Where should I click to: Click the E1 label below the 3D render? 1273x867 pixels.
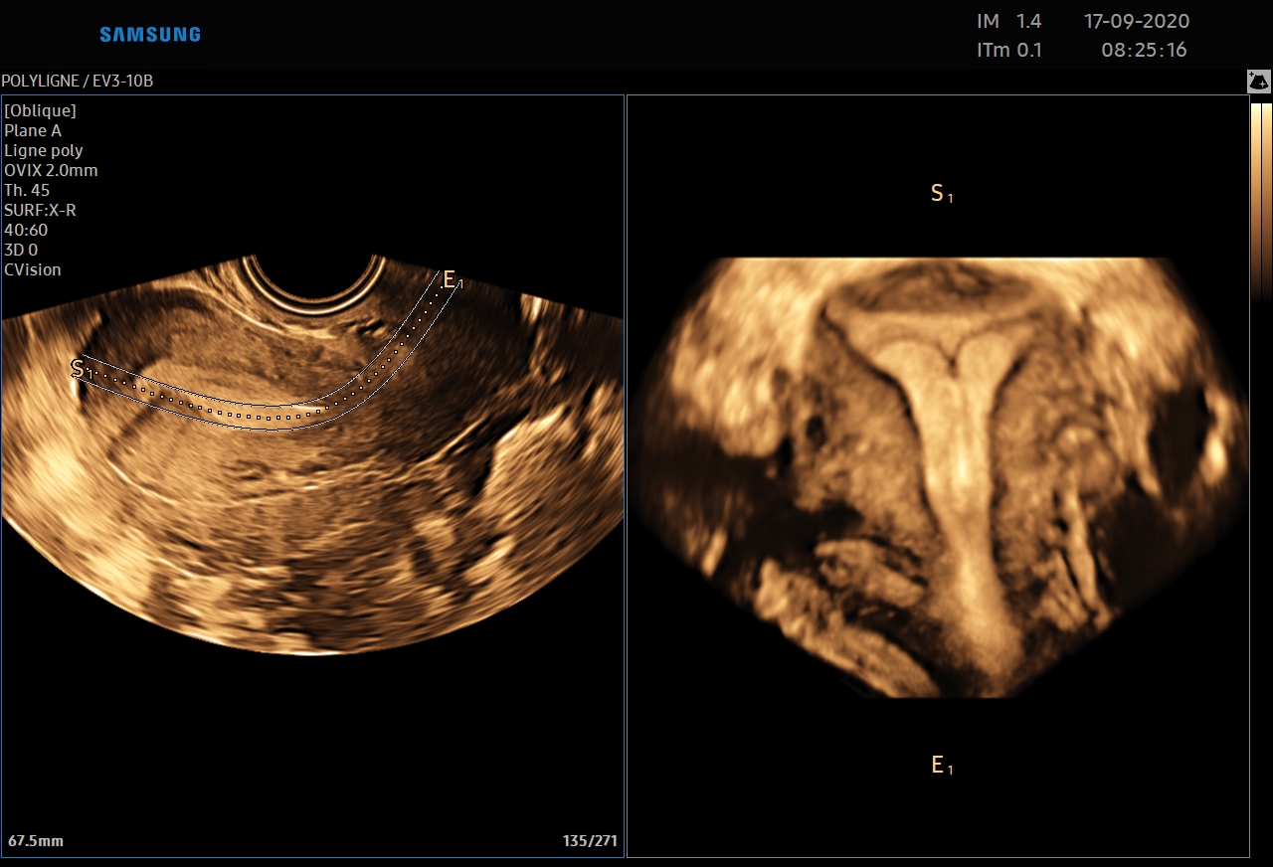click(x=941, y=765)
